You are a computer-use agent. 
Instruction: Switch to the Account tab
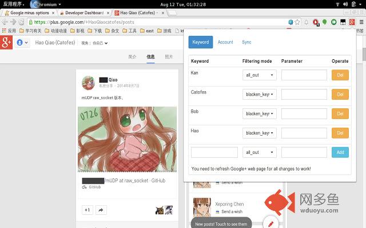click(225, 42)
